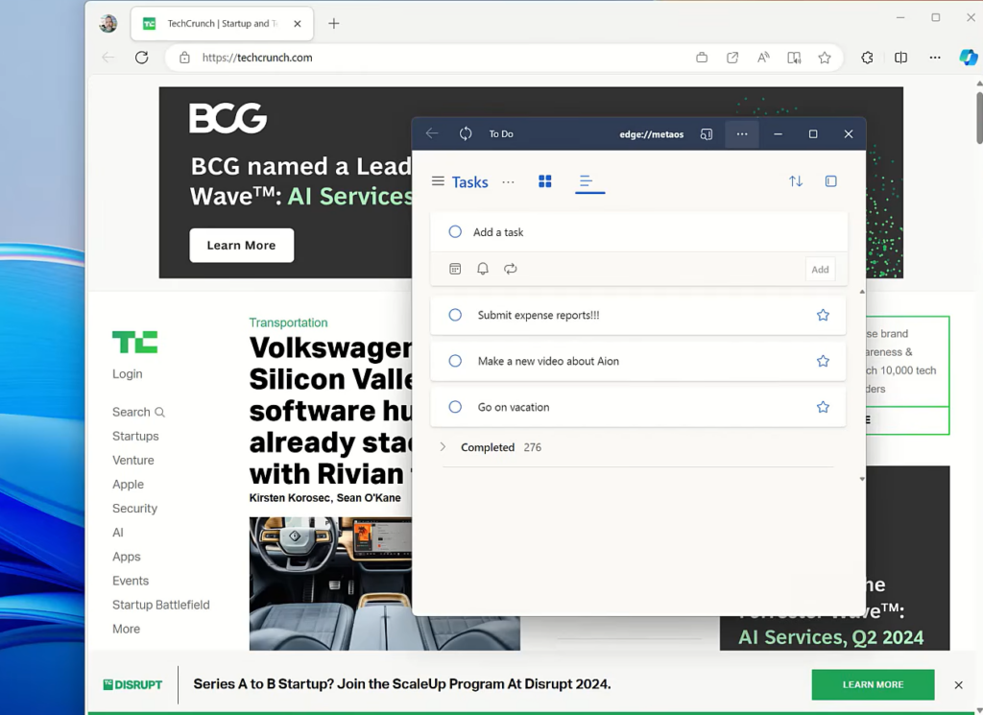Viewport: 983px width, 715px height.
Task: Open the Login link on TechCrunch
Action: coord(128,374)
